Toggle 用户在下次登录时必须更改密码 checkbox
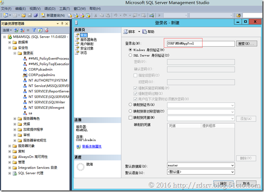Screen dimensions: 264x192 coord(135,99)
